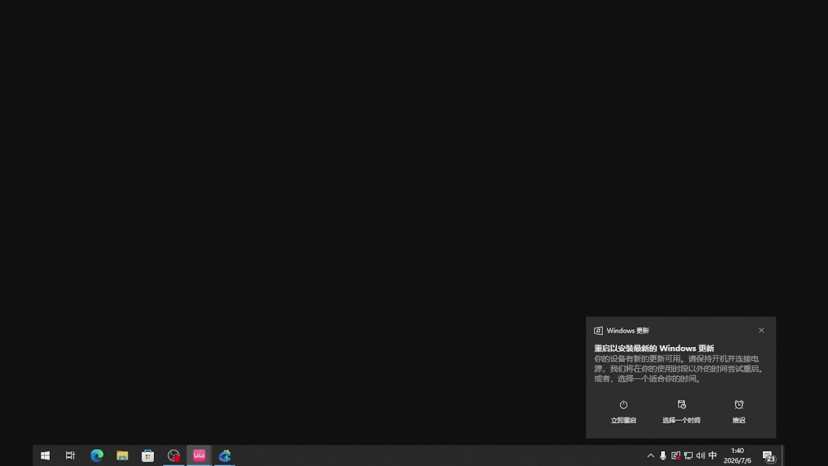Image resolution: width=828 pixels, height=466 pixels.
Task: Open the clock showing 1:40
Action: click(737, 456)
